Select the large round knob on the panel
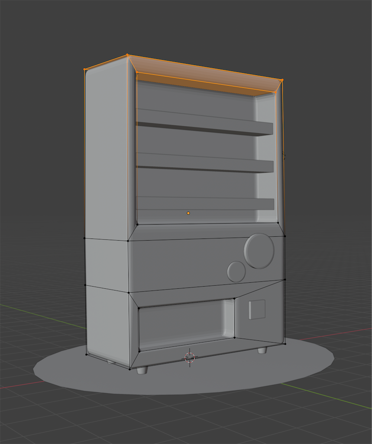 (x=259, y=251)
